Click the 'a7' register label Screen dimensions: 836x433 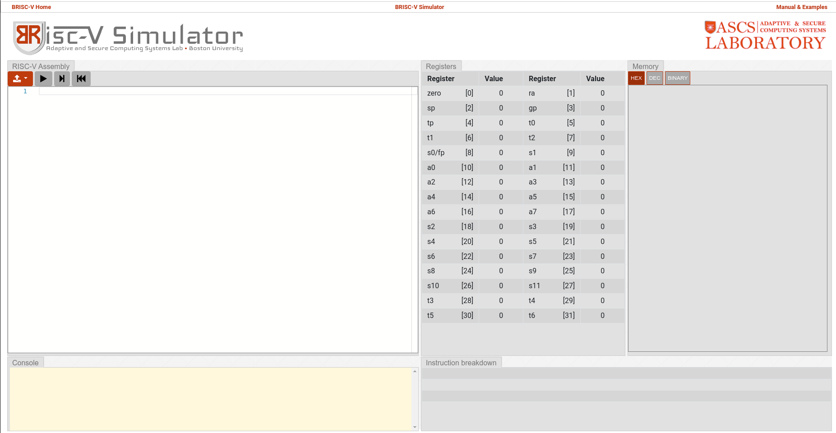pyautogui.click(x=532, y=212)
